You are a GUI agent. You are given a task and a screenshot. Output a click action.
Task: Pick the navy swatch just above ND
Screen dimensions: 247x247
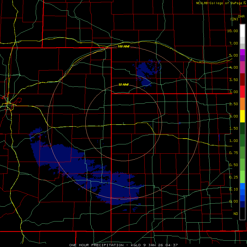[242, 204]
